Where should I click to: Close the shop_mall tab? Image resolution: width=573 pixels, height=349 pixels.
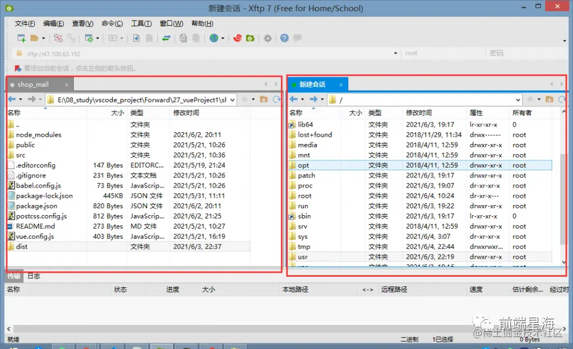(x=67, y=85)
